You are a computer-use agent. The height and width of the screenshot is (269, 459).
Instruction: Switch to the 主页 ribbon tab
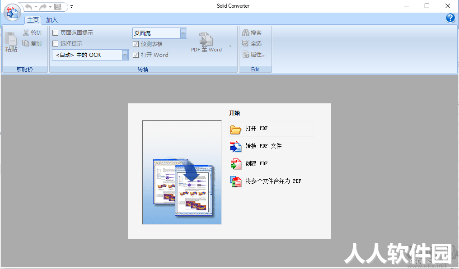33,20
